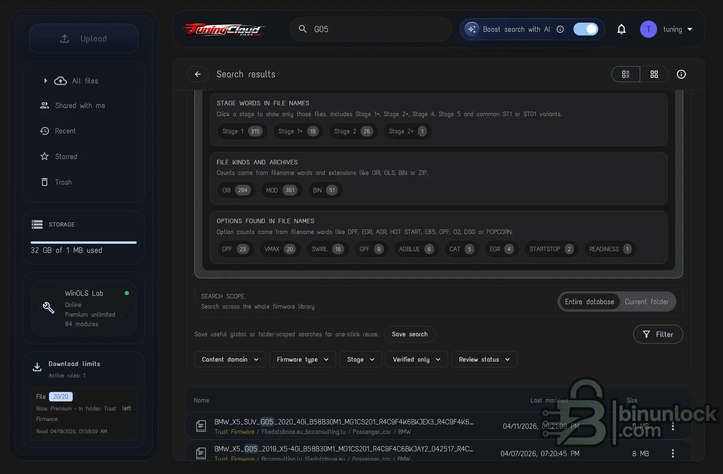Open the Firmware type dropdown
The height and width of the screenshot is (474, 723).
[302, 359]
